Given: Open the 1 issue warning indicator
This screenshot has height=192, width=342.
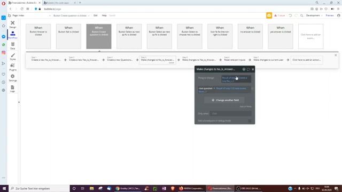Looking at the screenshot, I should click(x=279, y=15).
